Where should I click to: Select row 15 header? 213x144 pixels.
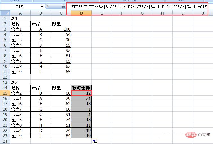click(x=5, y=93)
